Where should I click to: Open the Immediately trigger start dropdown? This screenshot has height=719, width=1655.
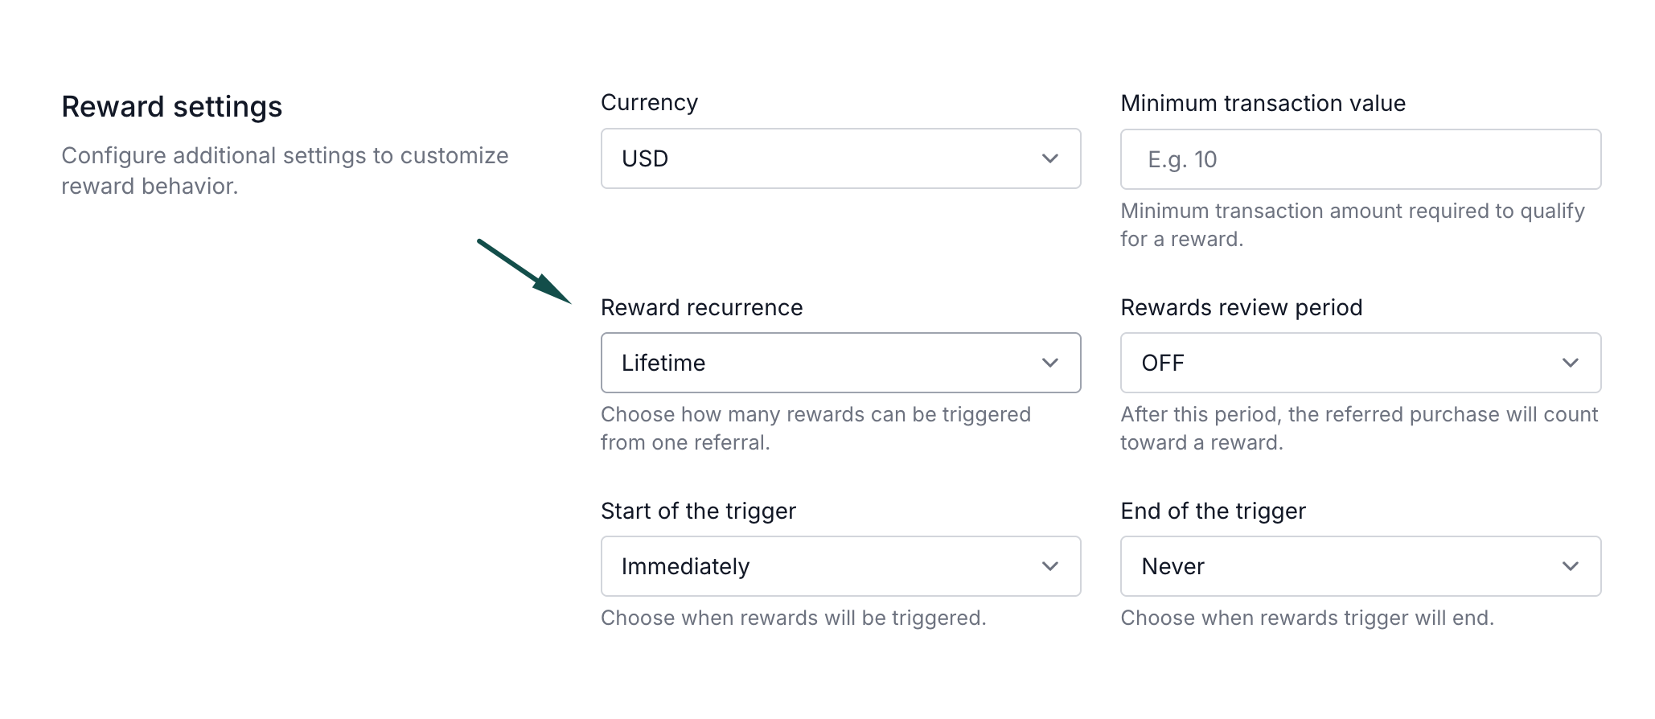840,566
